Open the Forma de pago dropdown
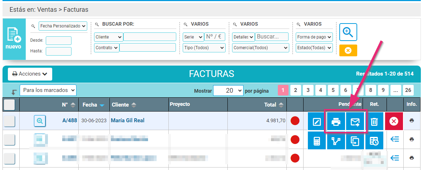Screen dimensions: 423x170 point(314,37)
